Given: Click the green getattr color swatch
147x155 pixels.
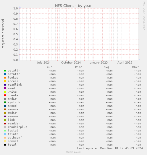Looking at the screenshot, I should (x=5, y=71).
